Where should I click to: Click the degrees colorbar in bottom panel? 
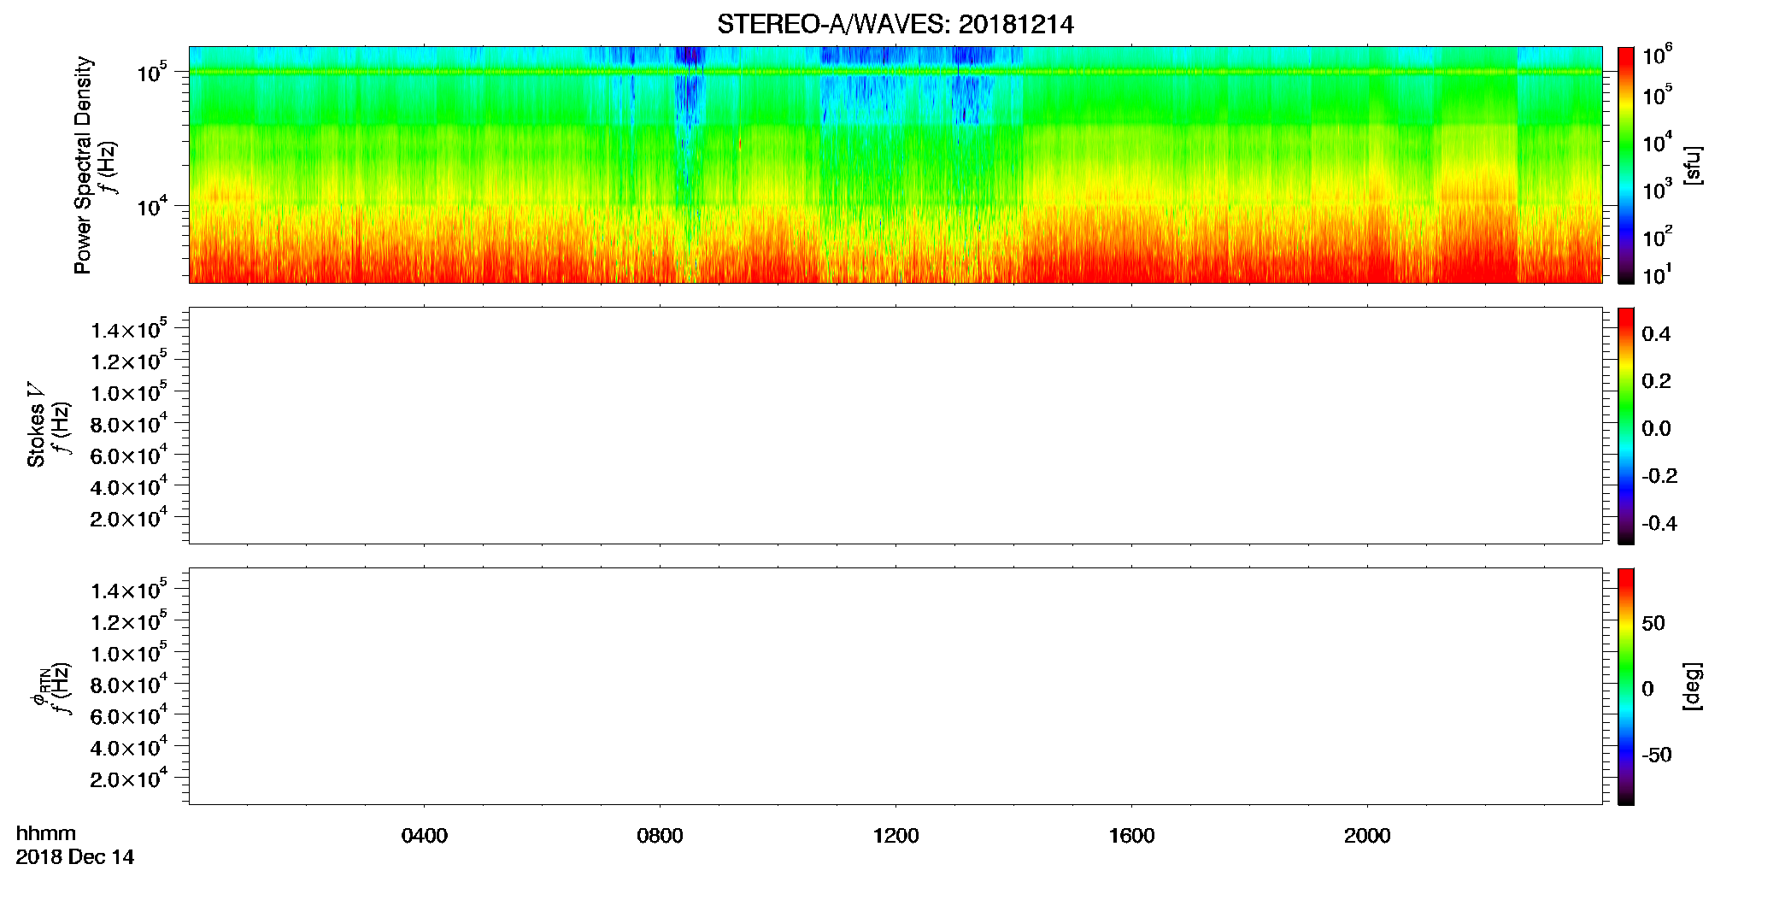coord(1626,686)
